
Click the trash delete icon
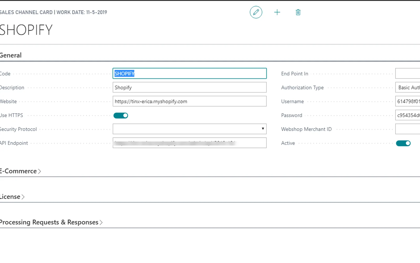pyautogui.click(x=298, y=12)
